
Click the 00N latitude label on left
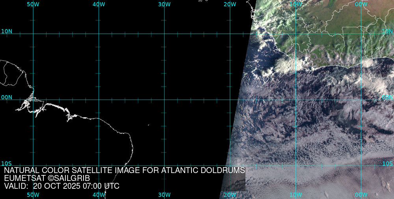7,97
